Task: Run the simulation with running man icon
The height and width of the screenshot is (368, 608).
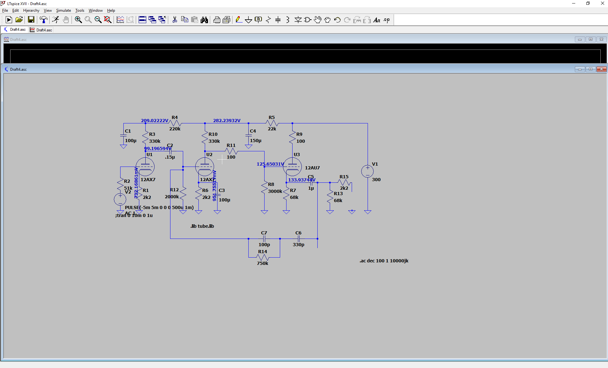Action: [56, 20]
